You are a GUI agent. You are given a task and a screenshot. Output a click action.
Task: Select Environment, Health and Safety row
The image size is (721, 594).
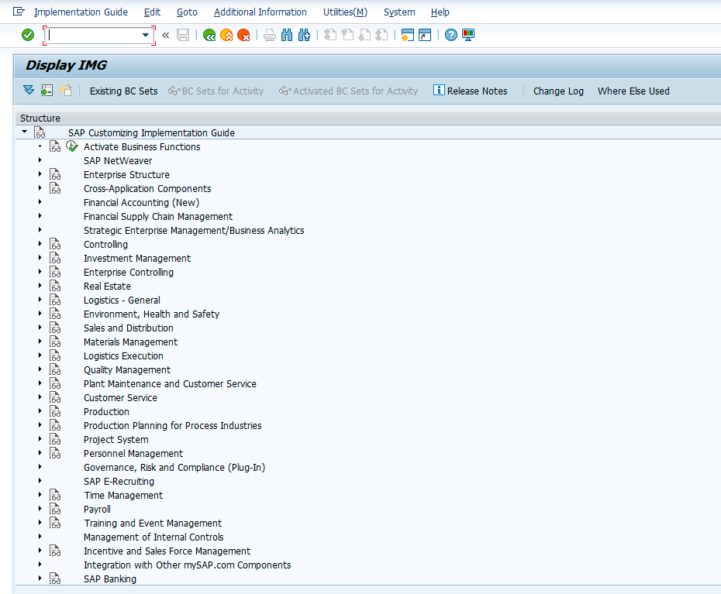[x=151, y=314]
